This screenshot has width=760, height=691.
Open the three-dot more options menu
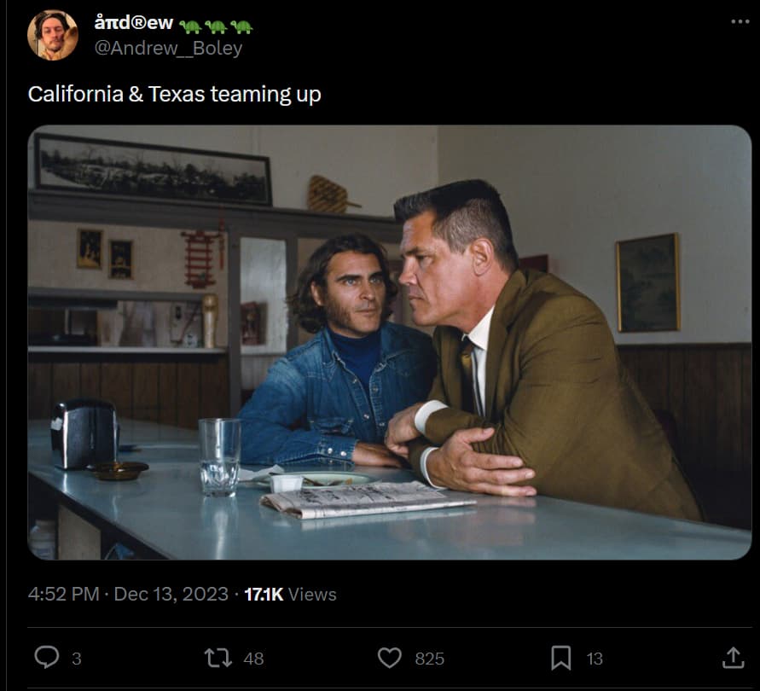tap(739, 22)
